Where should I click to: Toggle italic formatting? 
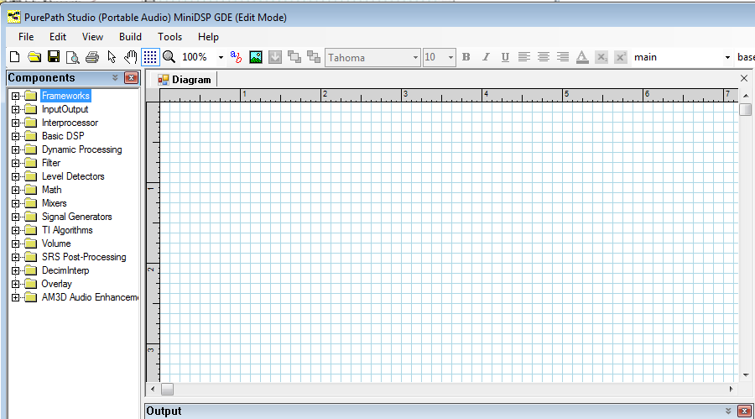click(486, 57)
